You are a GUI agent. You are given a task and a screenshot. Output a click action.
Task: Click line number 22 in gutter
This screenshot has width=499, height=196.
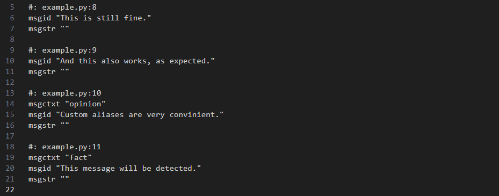(10, 190)
